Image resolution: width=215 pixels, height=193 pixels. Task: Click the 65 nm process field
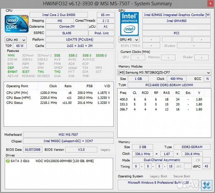(x=106, y=15)
